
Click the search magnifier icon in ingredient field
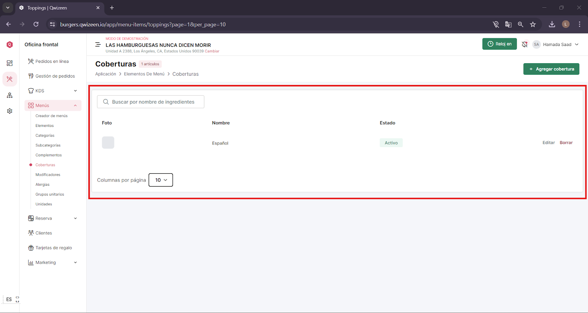click(106, 102)
